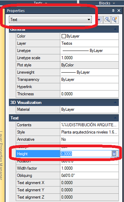Image resolution: width=124 pixels, height=202 pixels.
Task: Click the empty Hyperlink value field
Action: click(x=89, y=87)
